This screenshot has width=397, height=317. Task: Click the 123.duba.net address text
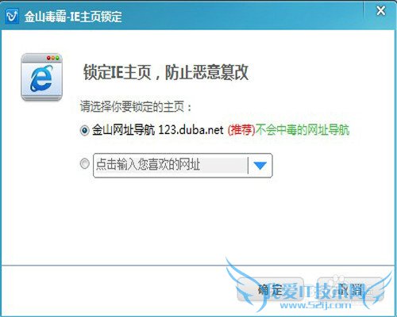[191, 130]
